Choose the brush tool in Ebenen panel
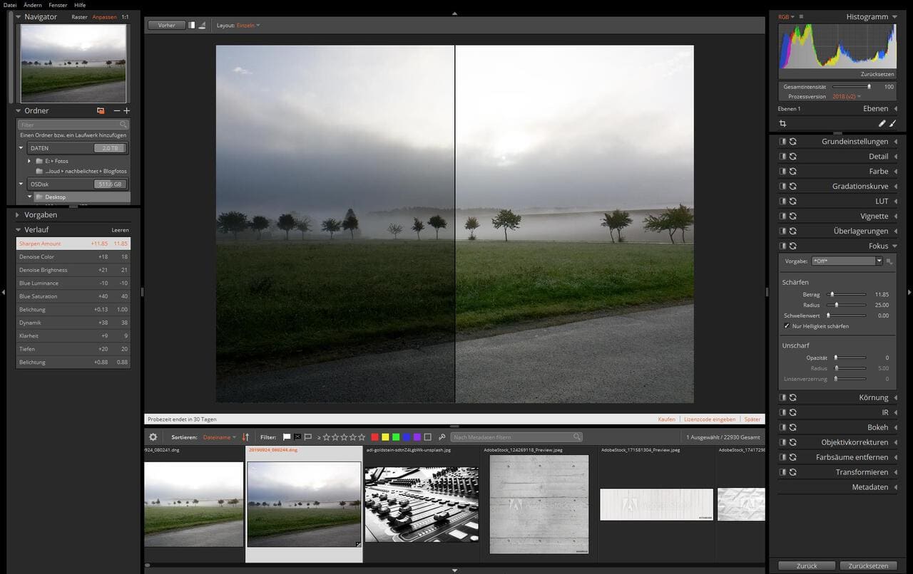The image size is (913, 574). [x=892, y=124]
